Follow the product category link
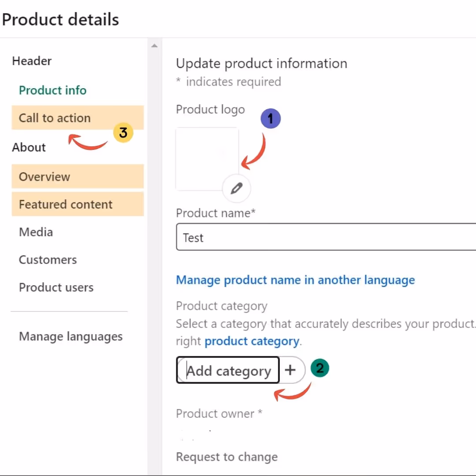Image resolution: width=476 pixels, height=476 pixels. pyautogui.click(x=252, y=341)
